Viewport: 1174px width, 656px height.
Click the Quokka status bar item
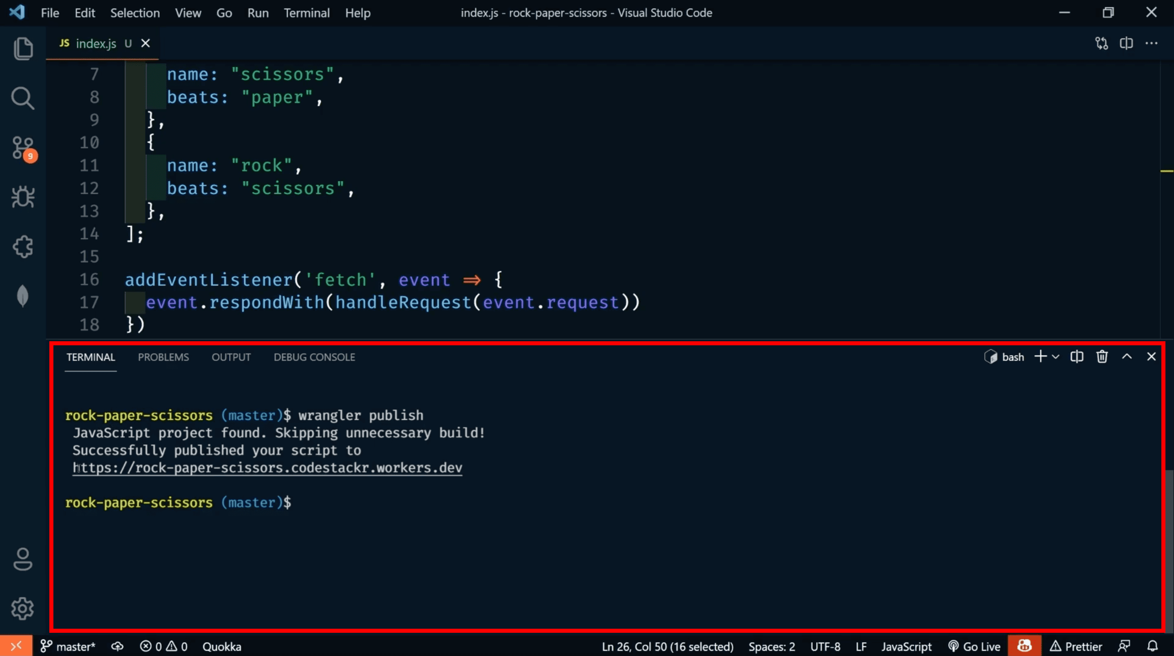[221, 647]
